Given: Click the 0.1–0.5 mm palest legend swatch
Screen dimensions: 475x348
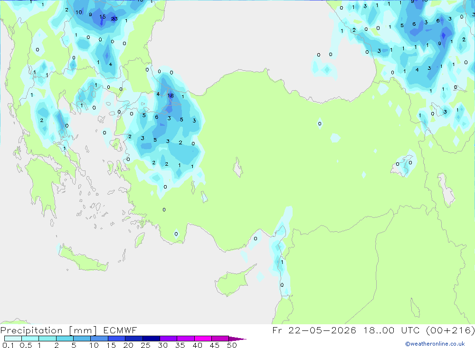Looking at the screenshot, I should pos(13,339).
